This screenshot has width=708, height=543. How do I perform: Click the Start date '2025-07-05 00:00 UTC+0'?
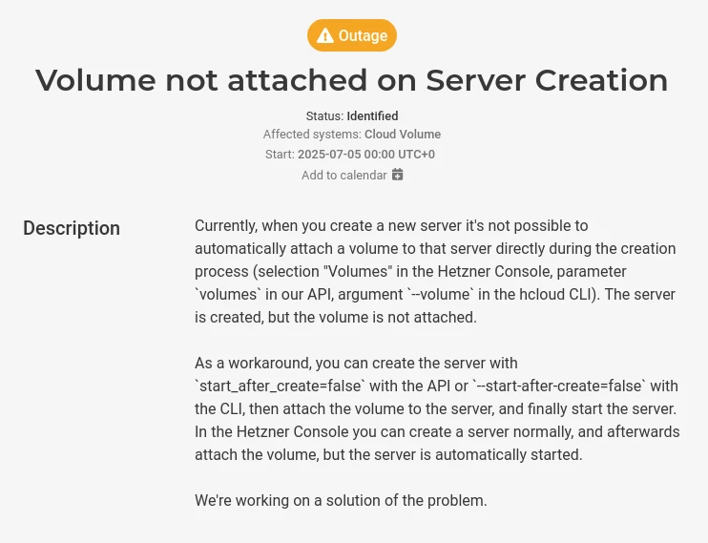pyautogui.click(x=366, y=155)
